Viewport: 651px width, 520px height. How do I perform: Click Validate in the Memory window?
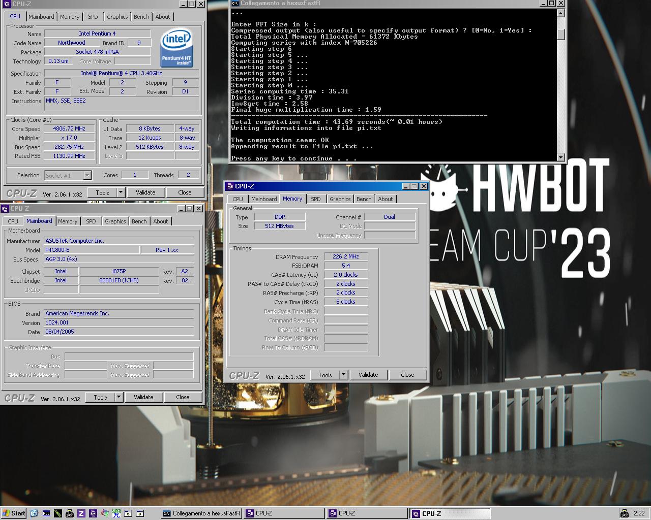[x=368, y=375]
